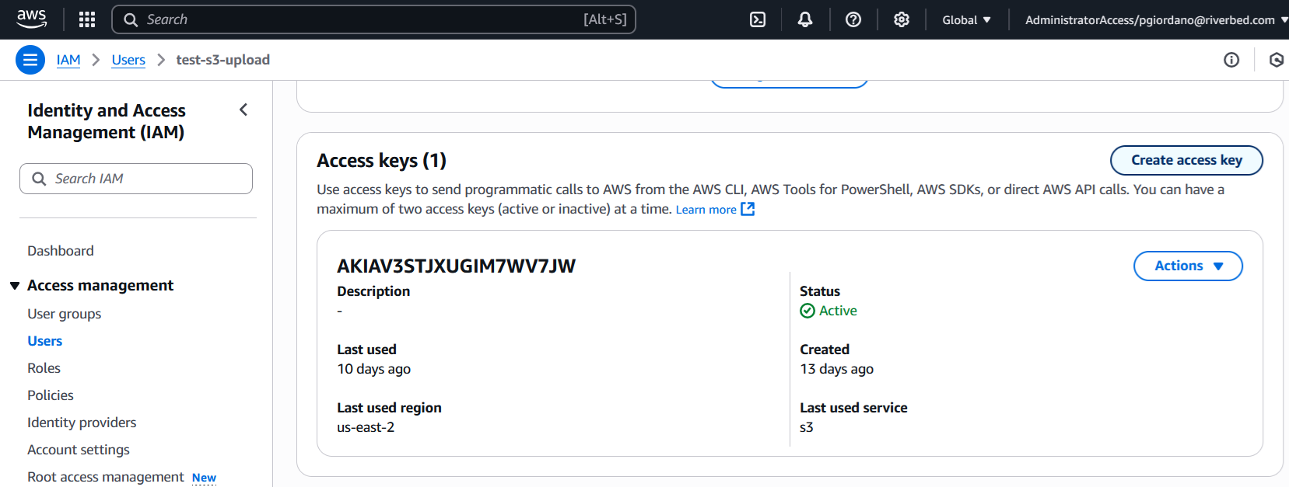
Task: Open the Global region dropdown
Action: coord(966,19)
